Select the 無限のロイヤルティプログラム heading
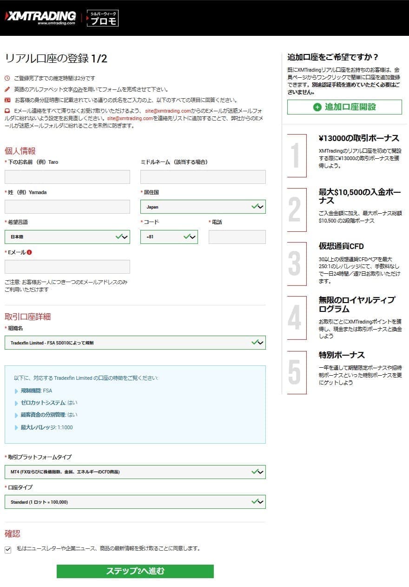 (357, 304)
